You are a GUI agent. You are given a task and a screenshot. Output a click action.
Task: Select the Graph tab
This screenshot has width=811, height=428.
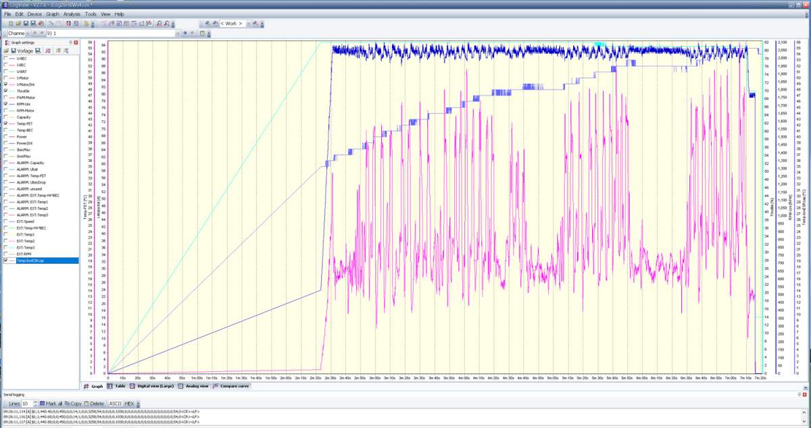pos(94,386)
